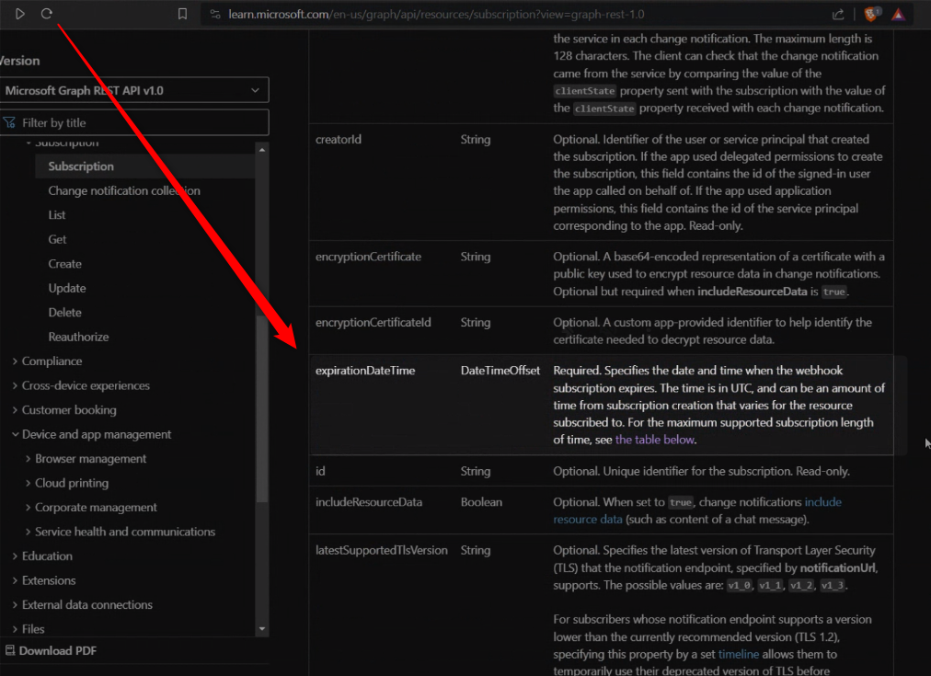Open the Delete subscription page
The width and height of the screenshot is (931, 676).
pyautogui.click(x=64, y=312)
